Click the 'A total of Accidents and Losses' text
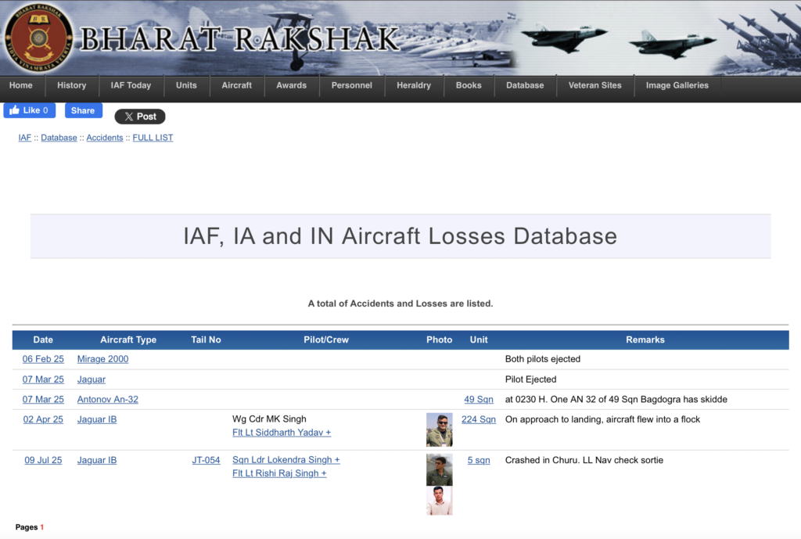801x539 pixels. 400,304
